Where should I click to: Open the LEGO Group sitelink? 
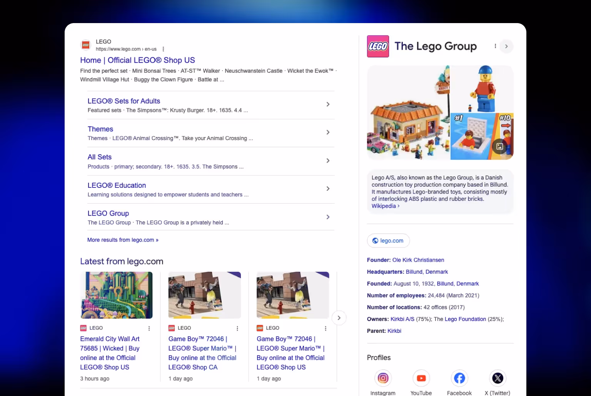click(108, 214)
